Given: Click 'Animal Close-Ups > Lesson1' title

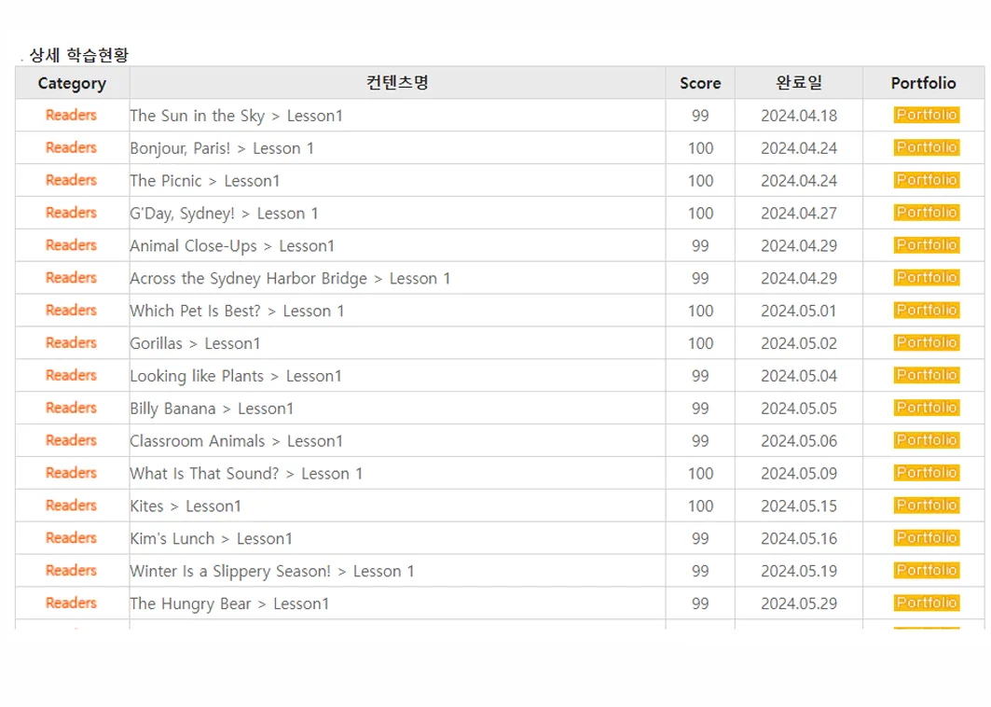Looking at the screenshot, I should pyautogui.click(x=232, y=246).
